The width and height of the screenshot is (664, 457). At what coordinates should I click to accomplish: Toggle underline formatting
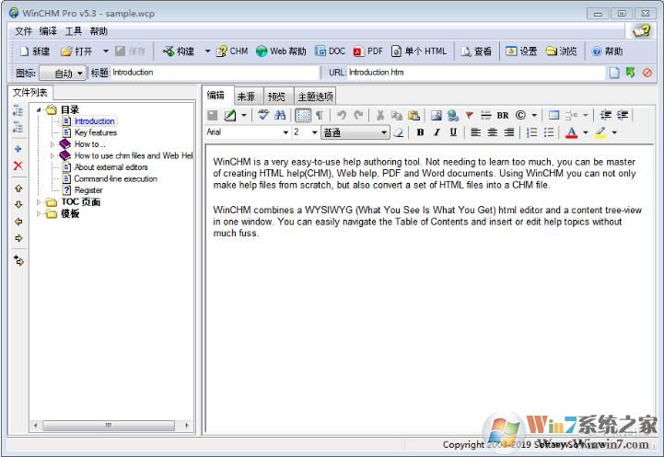point(453,132)
